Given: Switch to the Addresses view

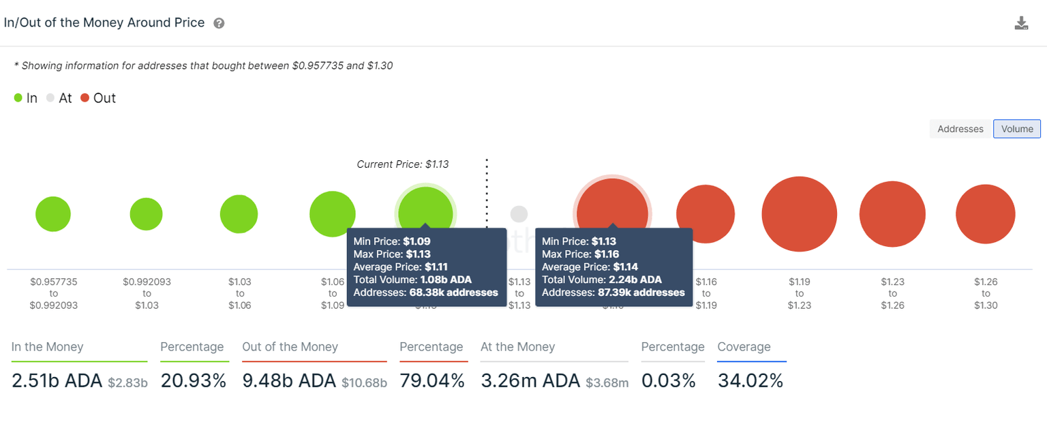Looking at the screenshot, I should (x=960, y=129).
